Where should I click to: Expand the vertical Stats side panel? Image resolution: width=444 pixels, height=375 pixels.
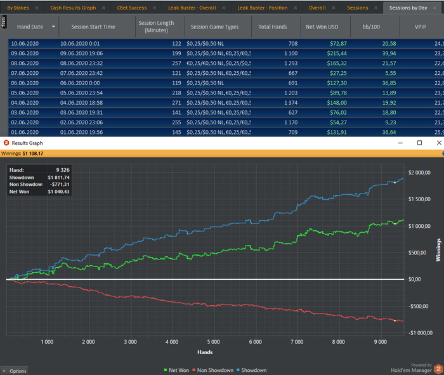(3, 21)
